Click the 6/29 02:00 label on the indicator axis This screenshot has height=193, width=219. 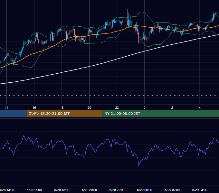tap(172, 190)
